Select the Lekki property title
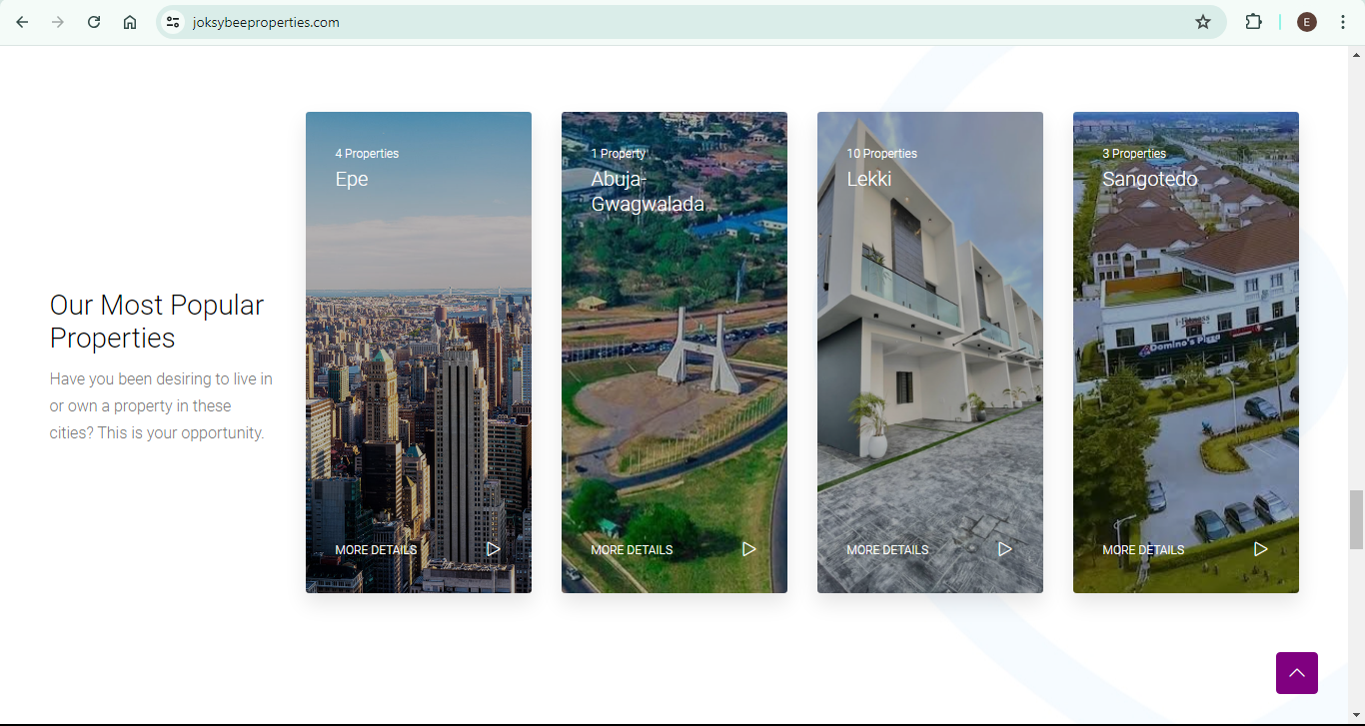Viewport: 1365px width, 726px height. click(x=869, y=179)
